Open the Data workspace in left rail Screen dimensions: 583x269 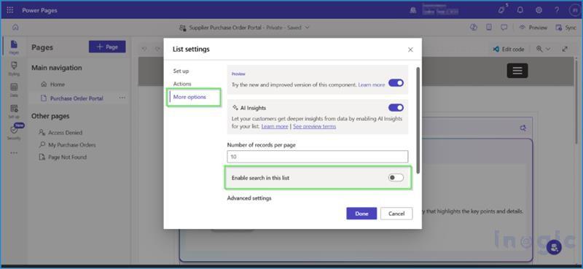point(14,90)
